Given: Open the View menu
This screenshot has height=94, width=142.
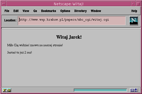Looking at the screenshot, I should tap(26, 11).
